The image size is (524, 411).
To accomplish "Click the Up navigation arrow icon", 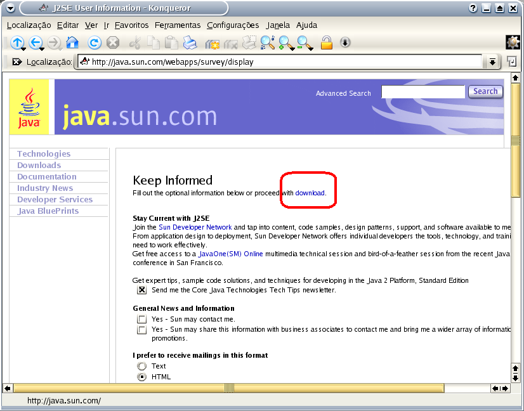I will [16, 42].
